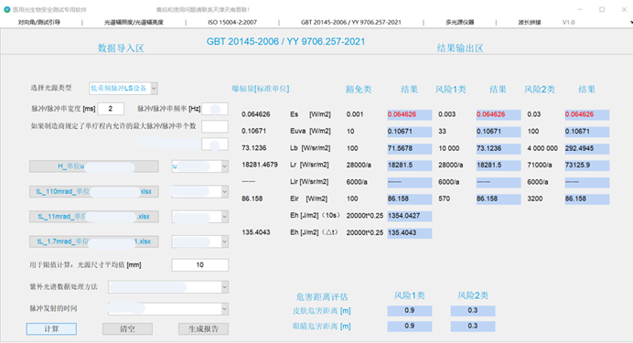Click the app icon in title bar
The image size is (633, 343).
point(7,9)
